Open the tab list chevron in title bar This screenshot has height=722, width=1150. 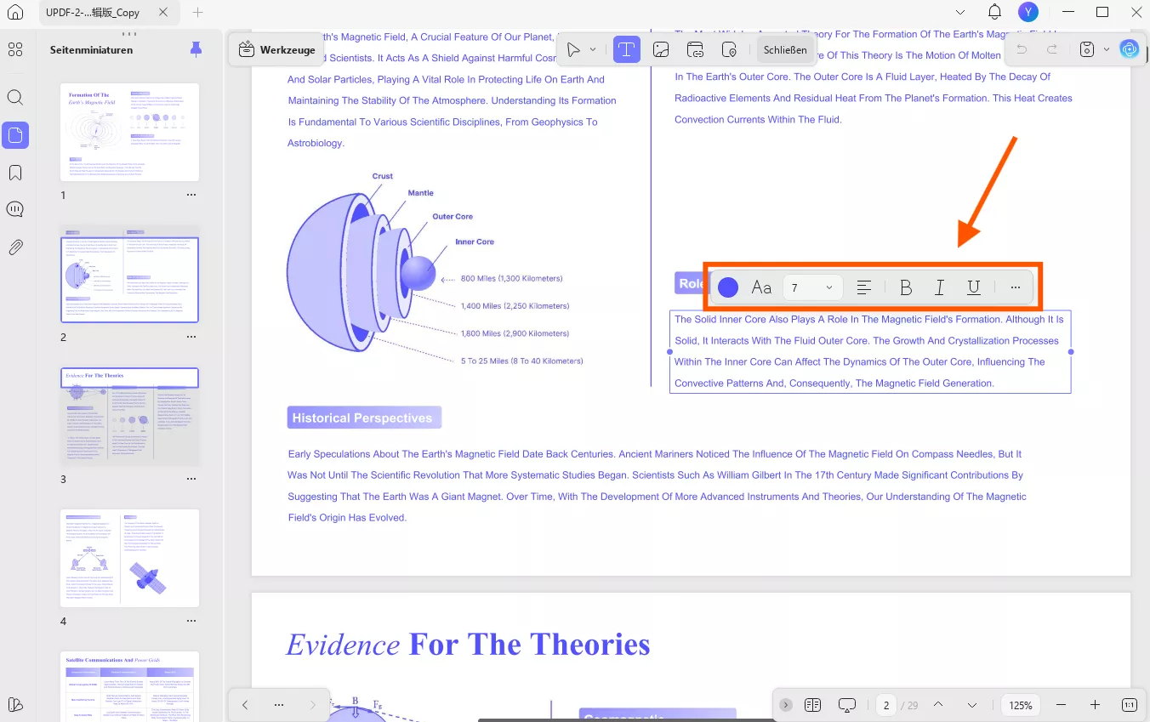coord(960,12)
